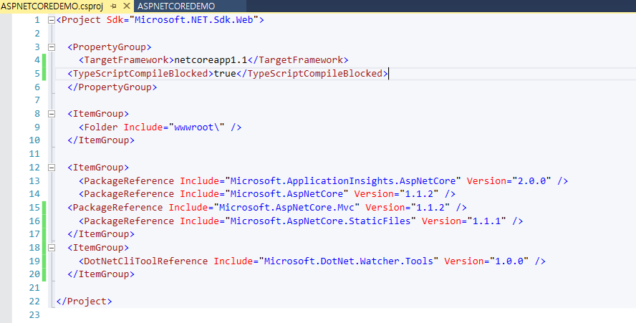Click line number 11 in the margin
The image size is (636, 323).
34,154
